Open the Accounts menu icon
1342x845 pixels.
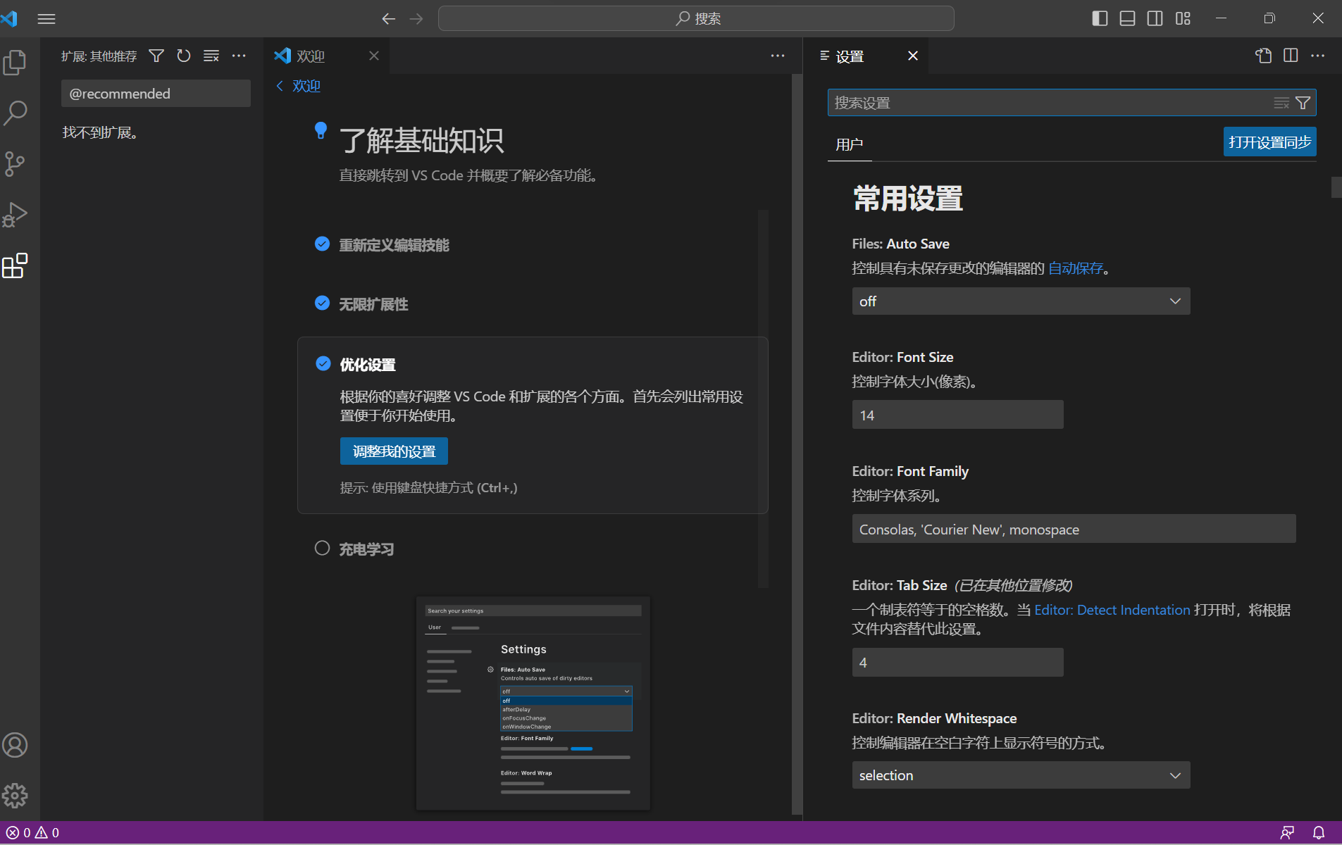(15, 745)
